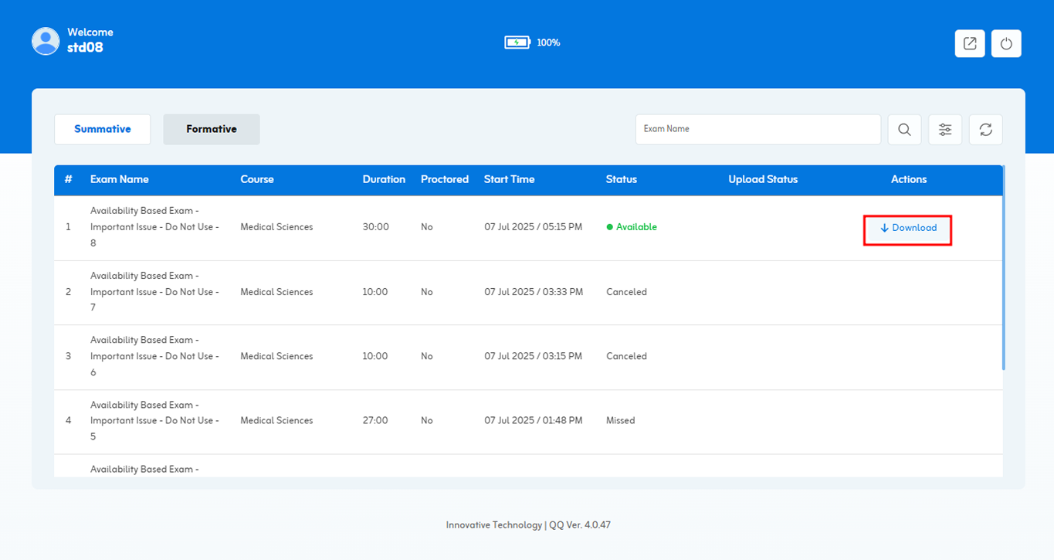The height and width of the screenshot is (560, 1054).
Task: Click the Upload Status column header
Action: click(763, 179)
